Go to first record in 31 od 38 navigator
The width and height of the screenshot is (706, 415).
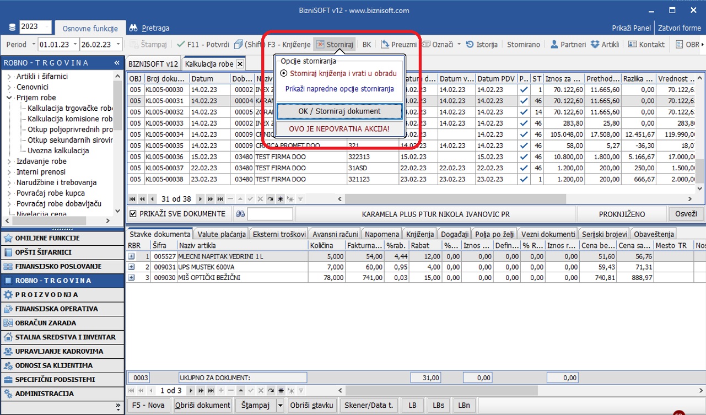pos(133,198)
